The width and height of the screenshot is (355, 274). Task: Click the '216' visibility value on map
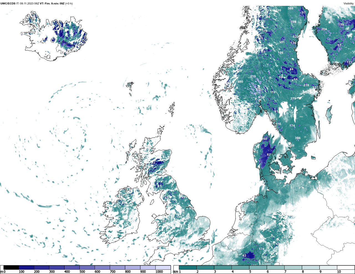tap(253, 76)
